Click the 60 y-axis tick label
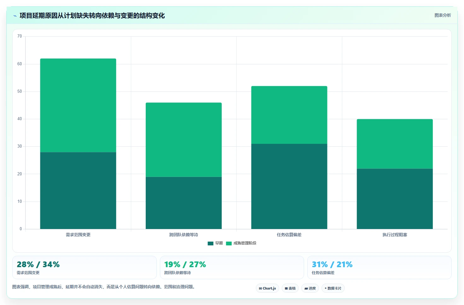This screenshot has width=464, height=305. (20, 64)
